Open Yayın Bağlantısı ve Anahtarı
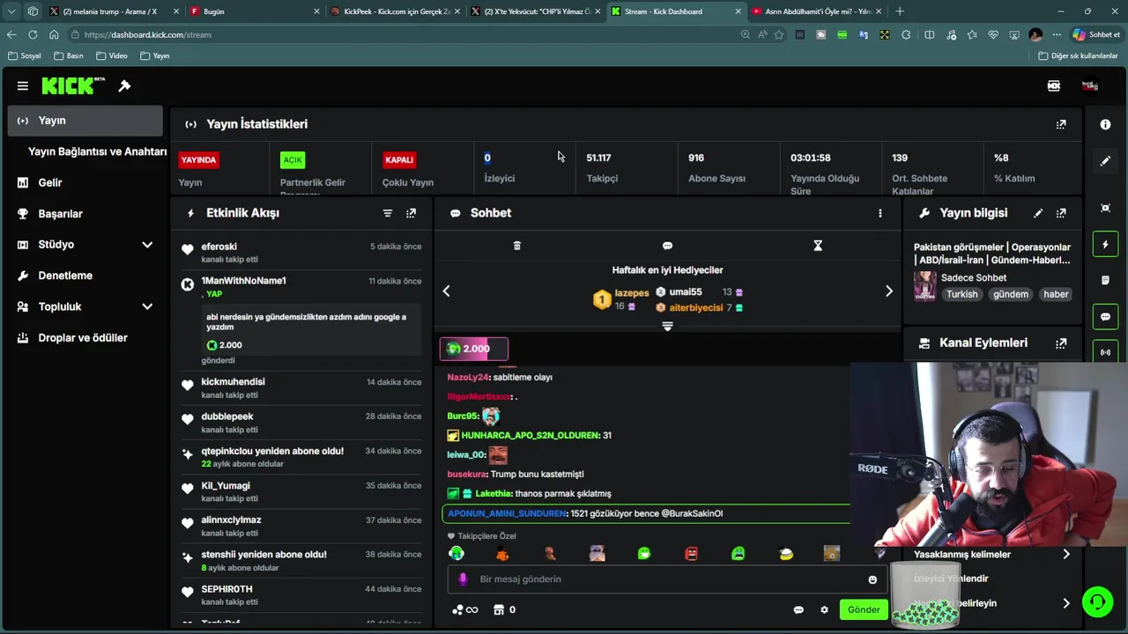 click(97, 151)
